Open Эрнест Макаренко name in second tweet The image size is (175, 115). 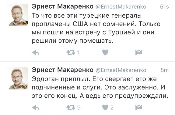[63, 70]
